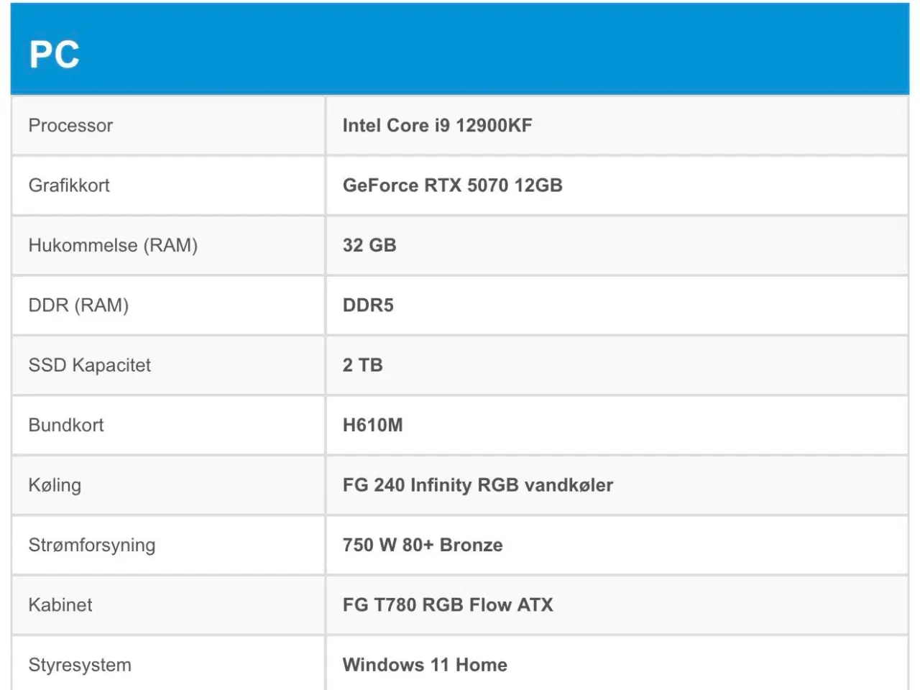
Task: Click the Hukommelse (RAM) label
Action: (113, 245)
